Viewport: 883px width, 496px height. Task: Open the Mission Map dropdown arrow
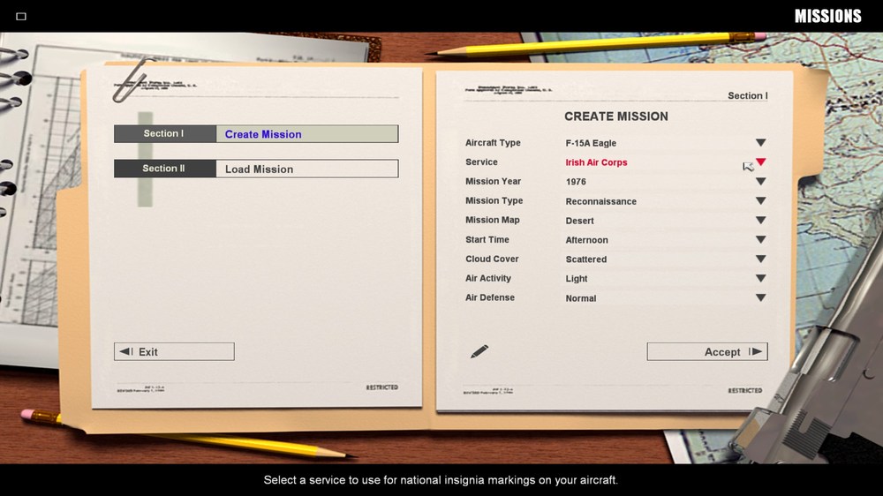click(760, 221)
